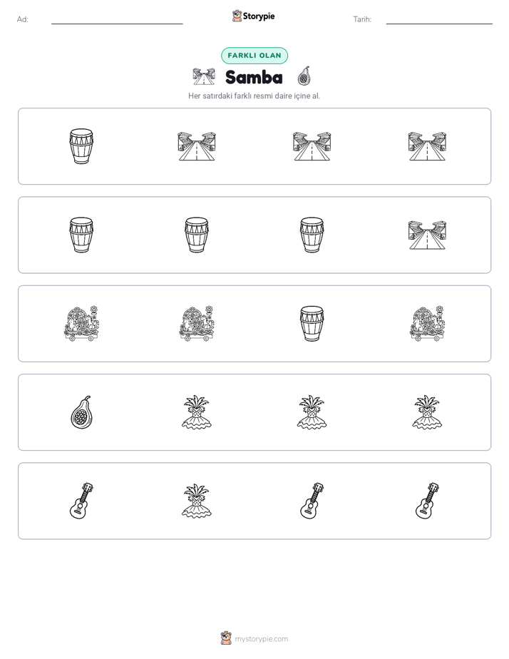509x659 pixels.
Task: Click the Tarih date line field
Action: pyautogui.click(x=439, y=20)
